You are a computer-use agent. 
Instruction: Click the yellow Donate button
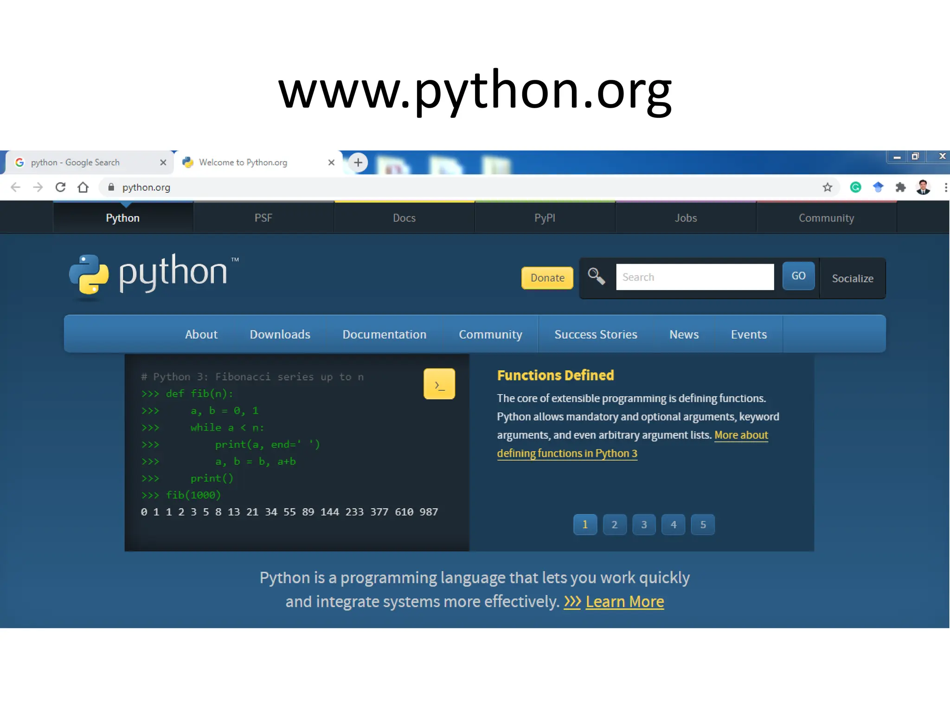pyautogui.click(x=547, y=278)
